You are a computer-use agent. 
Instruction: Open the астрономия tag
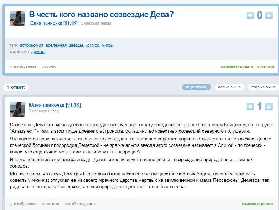pos(31,45)
